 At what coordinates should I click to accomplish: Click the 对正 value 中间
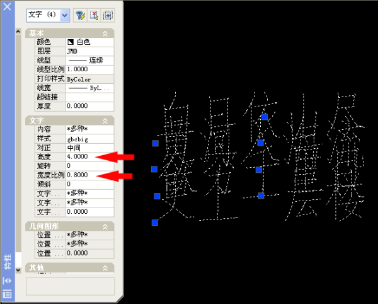point(89,148)
